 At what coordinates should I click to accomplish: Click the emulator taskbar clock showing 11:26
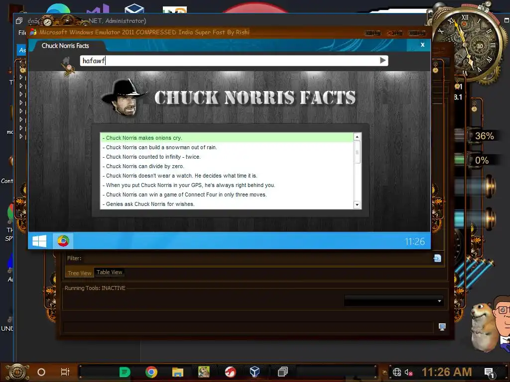415,241
